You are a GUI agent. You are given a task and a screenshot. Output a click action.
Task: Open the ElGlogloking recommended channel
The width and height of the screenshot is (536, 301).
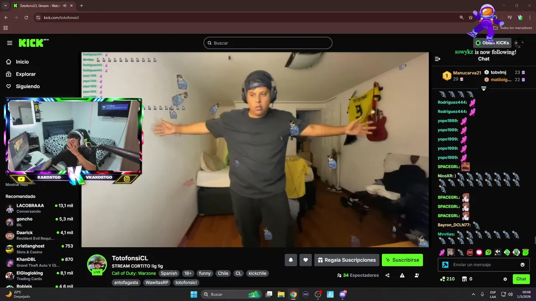point(39,275)
